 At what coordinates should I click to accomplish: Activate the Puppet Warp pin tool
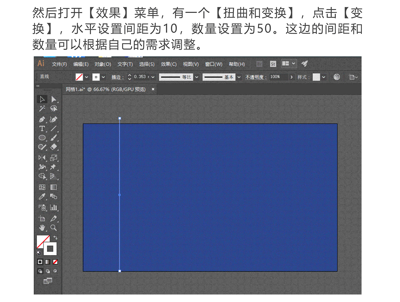[x=54, y=167]
